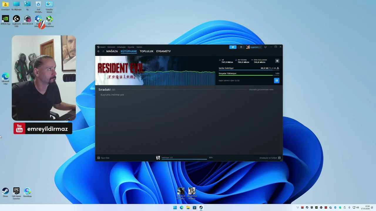Click the microphone tray icon
Screen dimensions: 376x211
[x=349, y=207]
